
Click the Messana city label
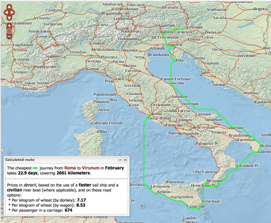215,181
